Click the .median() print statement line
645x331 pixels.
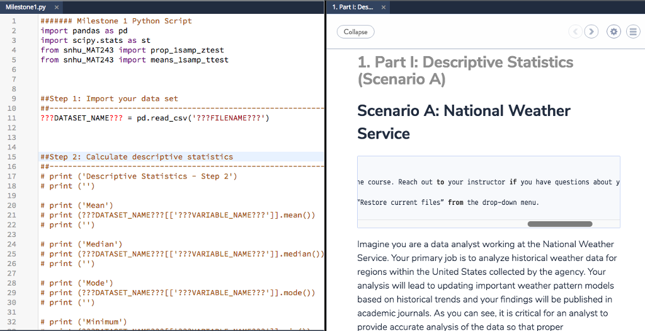click(182, 254)
